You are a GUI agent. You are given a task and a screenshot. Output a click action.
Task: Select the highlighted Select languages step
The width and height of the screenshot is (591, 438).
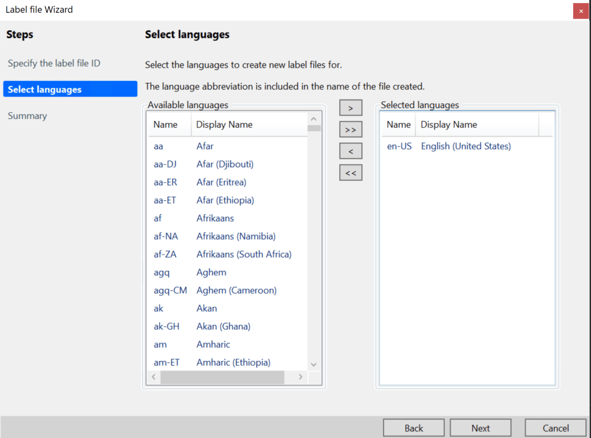45,89
